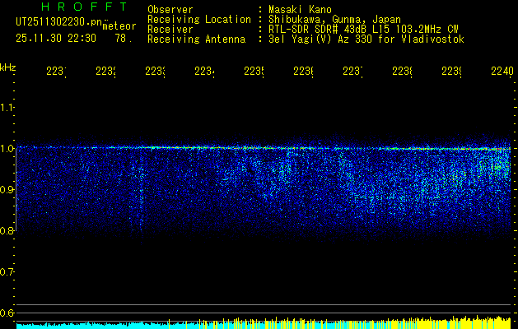
Task: Click the 0.7 frequency axis label
Action: [x=7, y=271]
